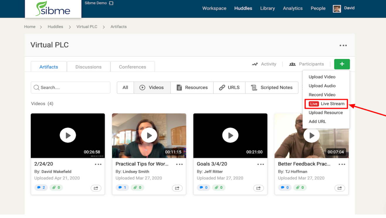View comments on the 2/24/20 video
Viewport: 386px width, 218px height.
[41, 187]
